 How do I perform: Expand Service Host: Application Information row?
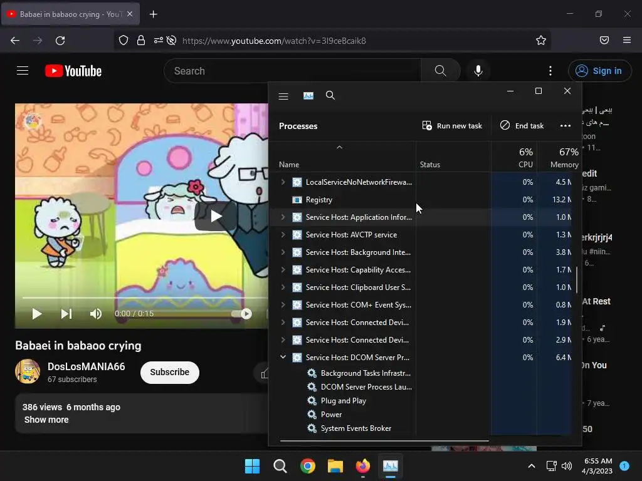[283, 217]
